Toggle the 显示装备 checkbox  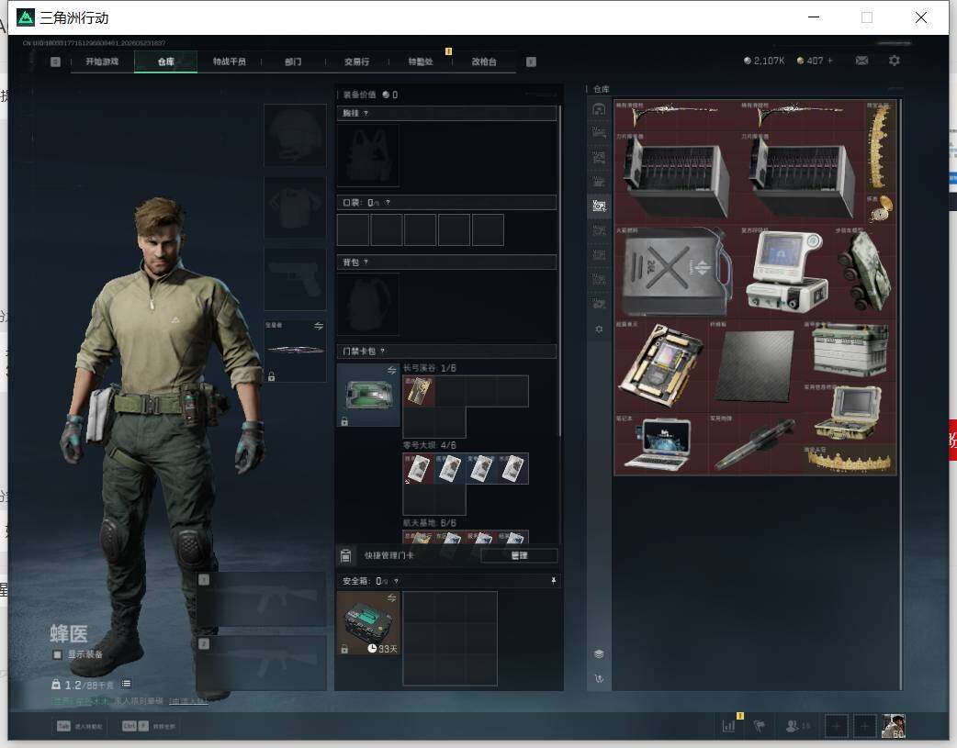pos(57,654)
